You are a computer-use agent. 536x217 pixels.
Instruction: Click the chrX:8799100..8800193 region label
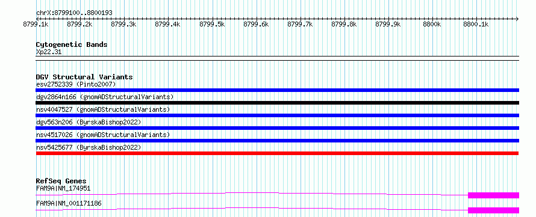74,13
